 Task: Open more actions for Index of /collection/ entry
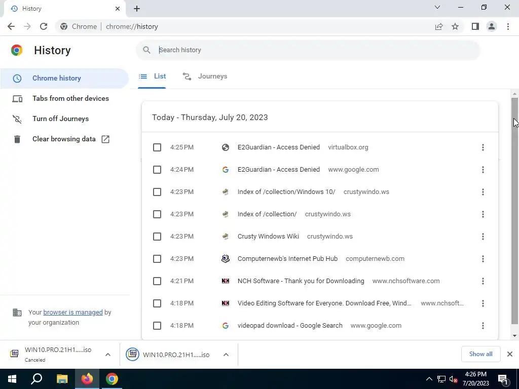click(483, 214)
